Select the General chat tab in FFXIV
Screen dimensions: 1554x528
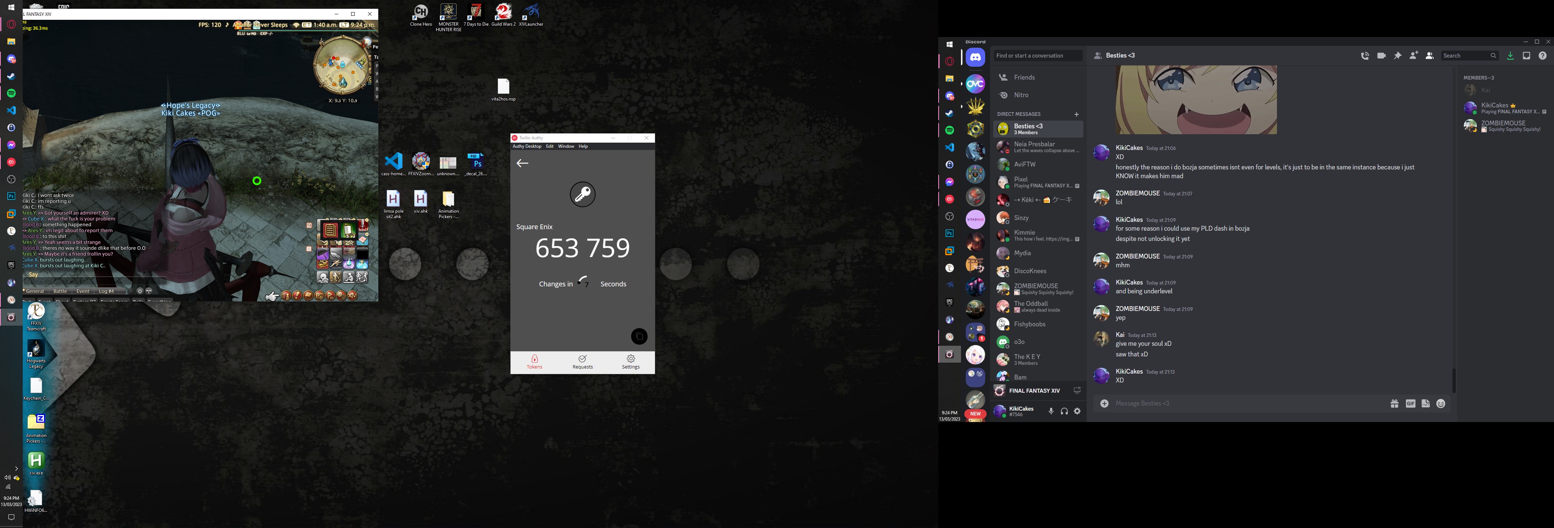[35, 291]
